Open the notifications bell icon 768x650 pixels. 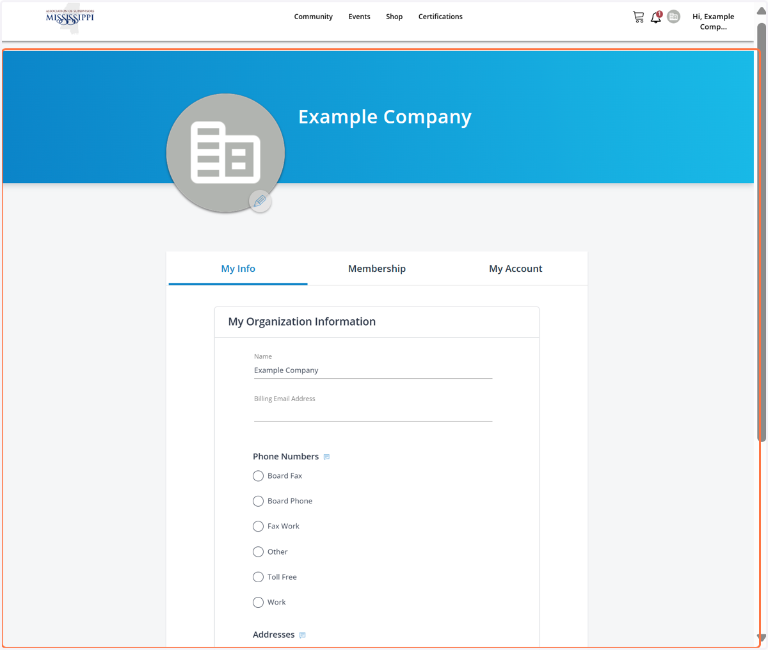656,17
